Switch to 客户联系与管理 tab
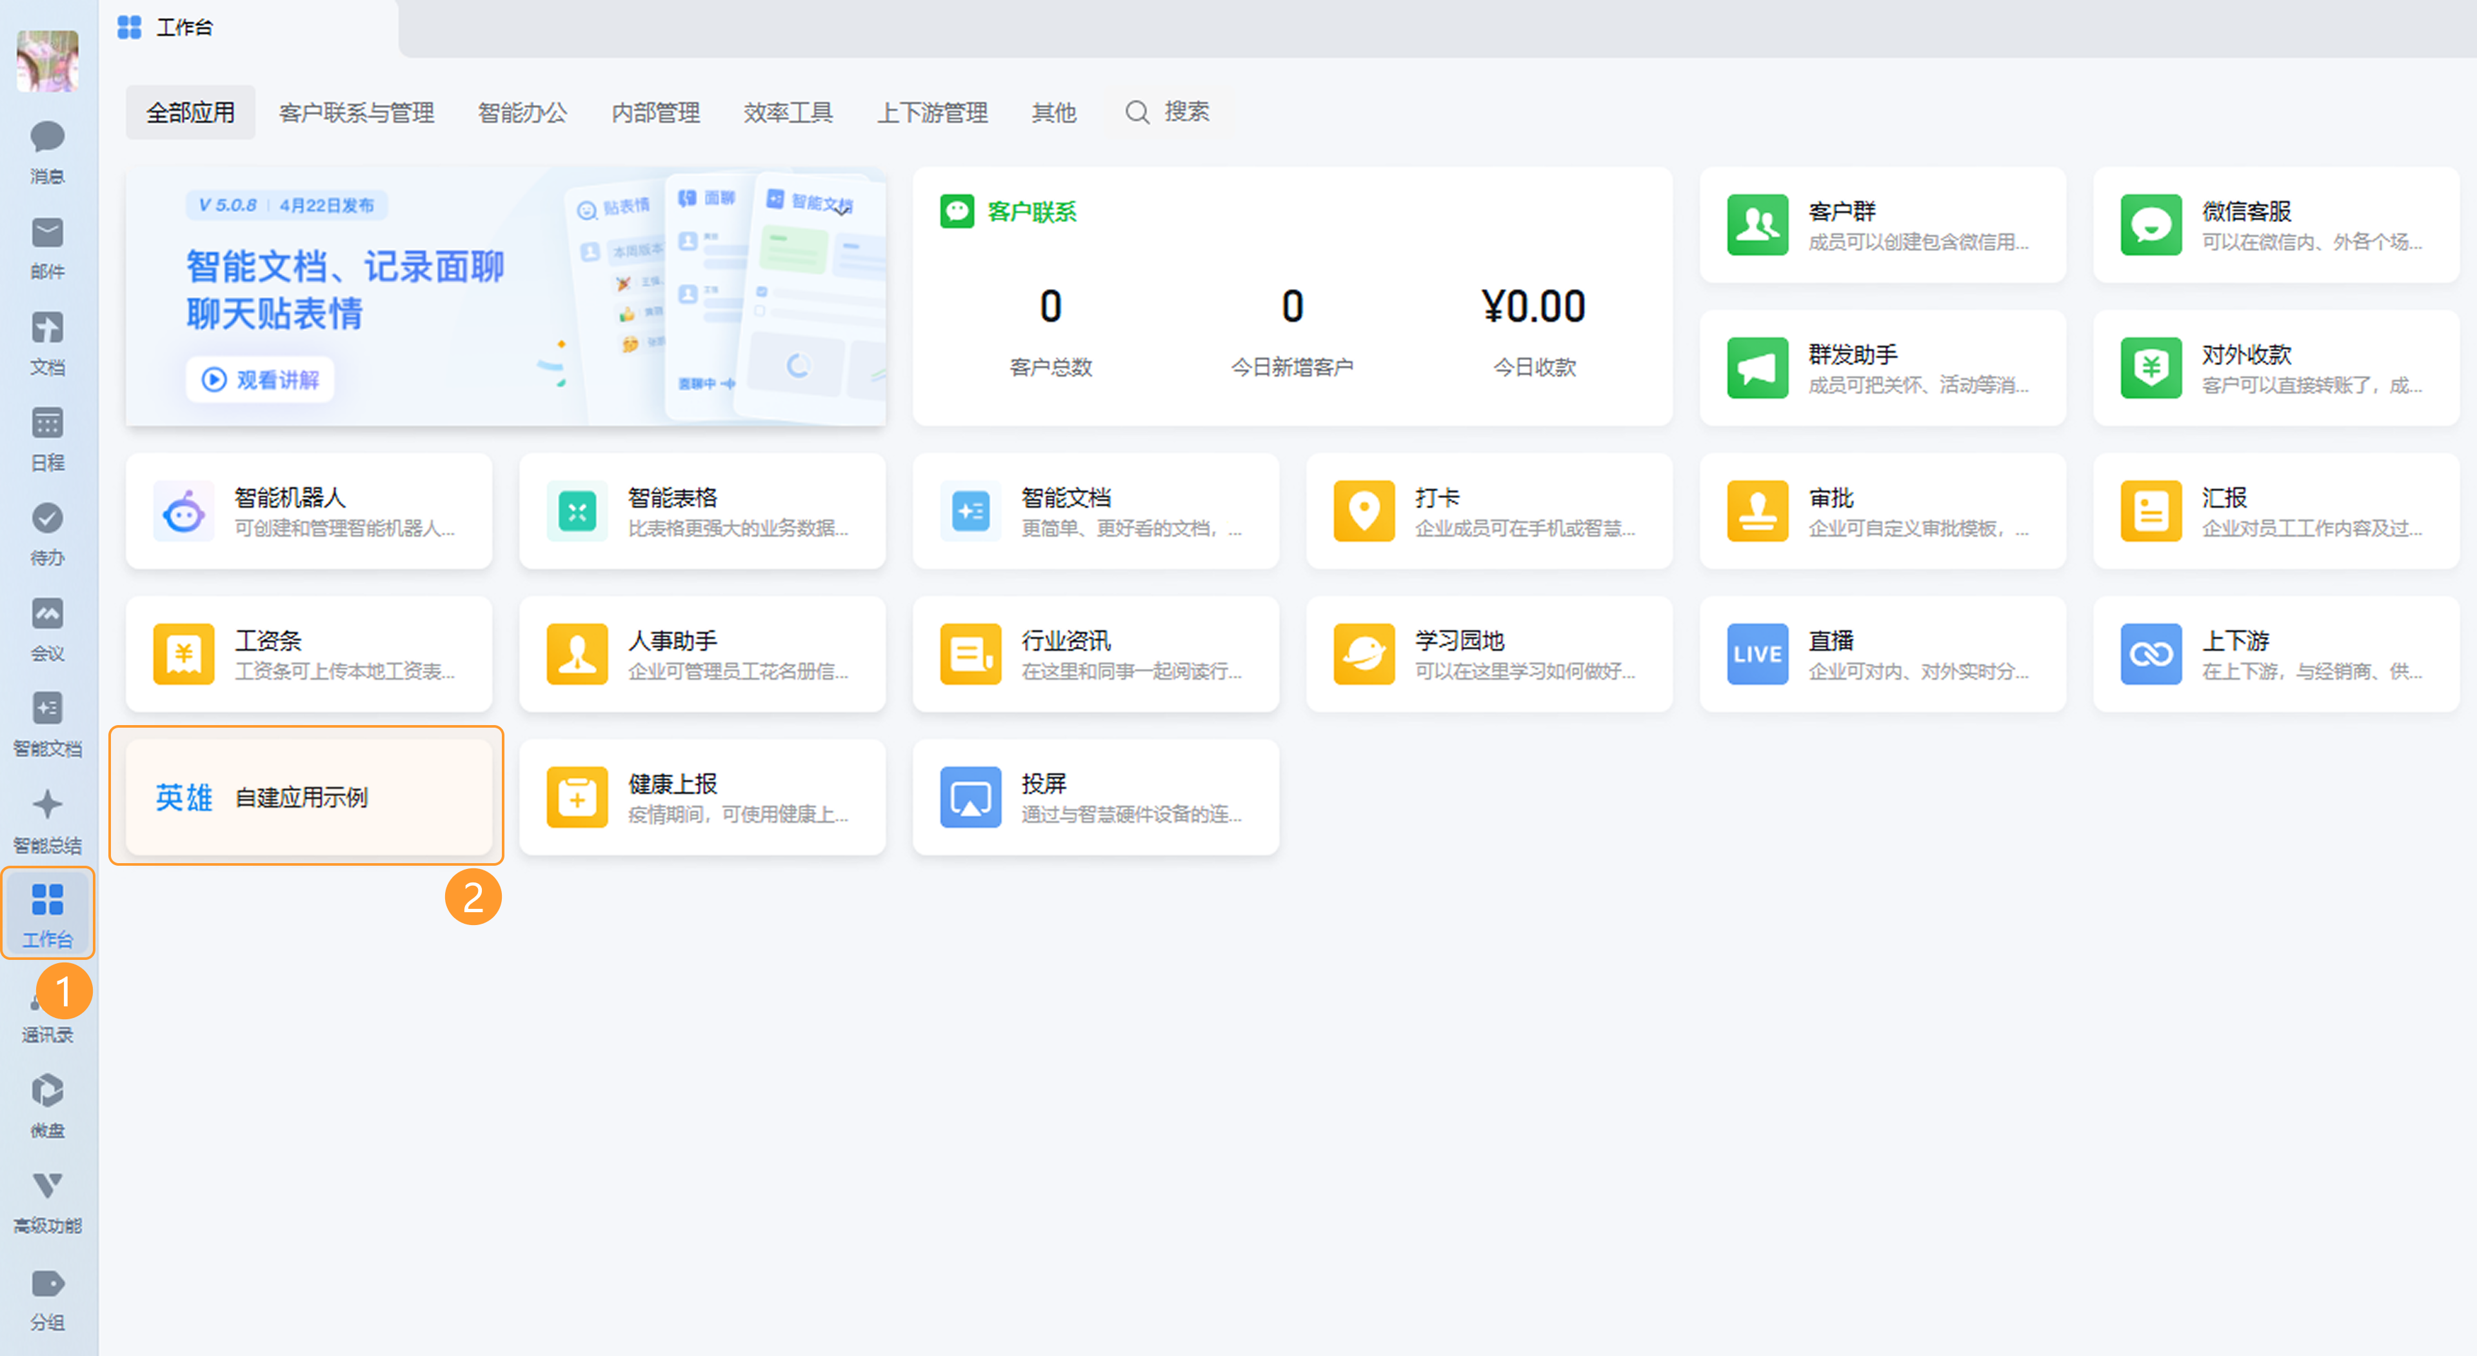This screenshot has width=2477, height=1356. pos(356,112)
